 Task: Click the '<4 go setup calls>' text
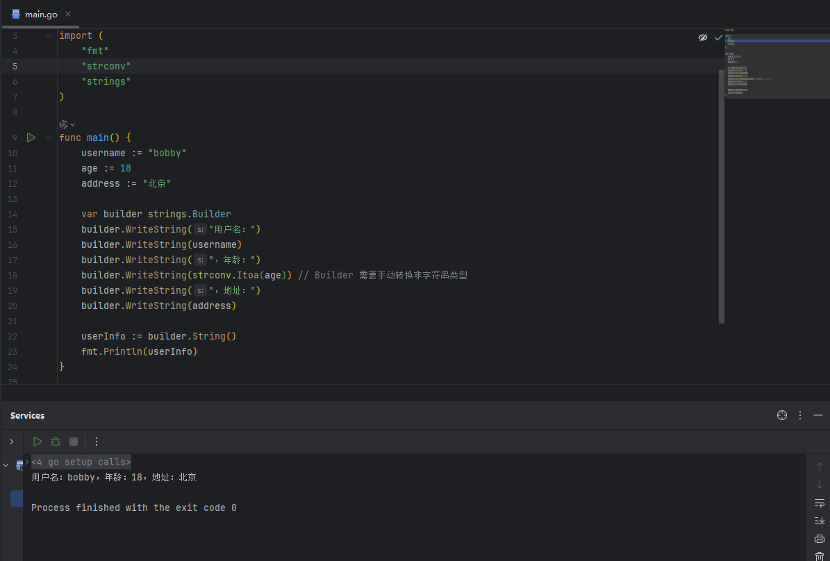coord(81,462)
